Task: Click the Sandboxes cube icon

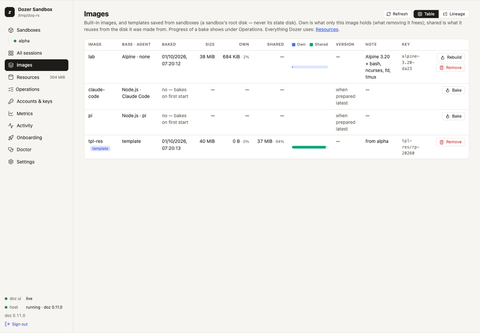Action: [x=11, y=30]
